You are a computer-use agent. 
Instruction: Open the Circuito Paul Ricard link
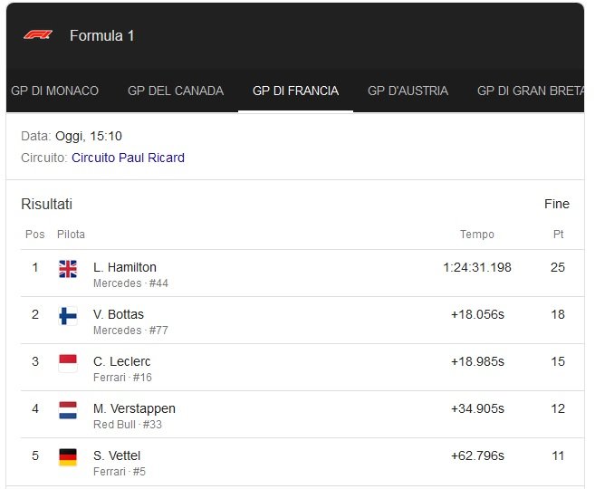click(128, 158)
